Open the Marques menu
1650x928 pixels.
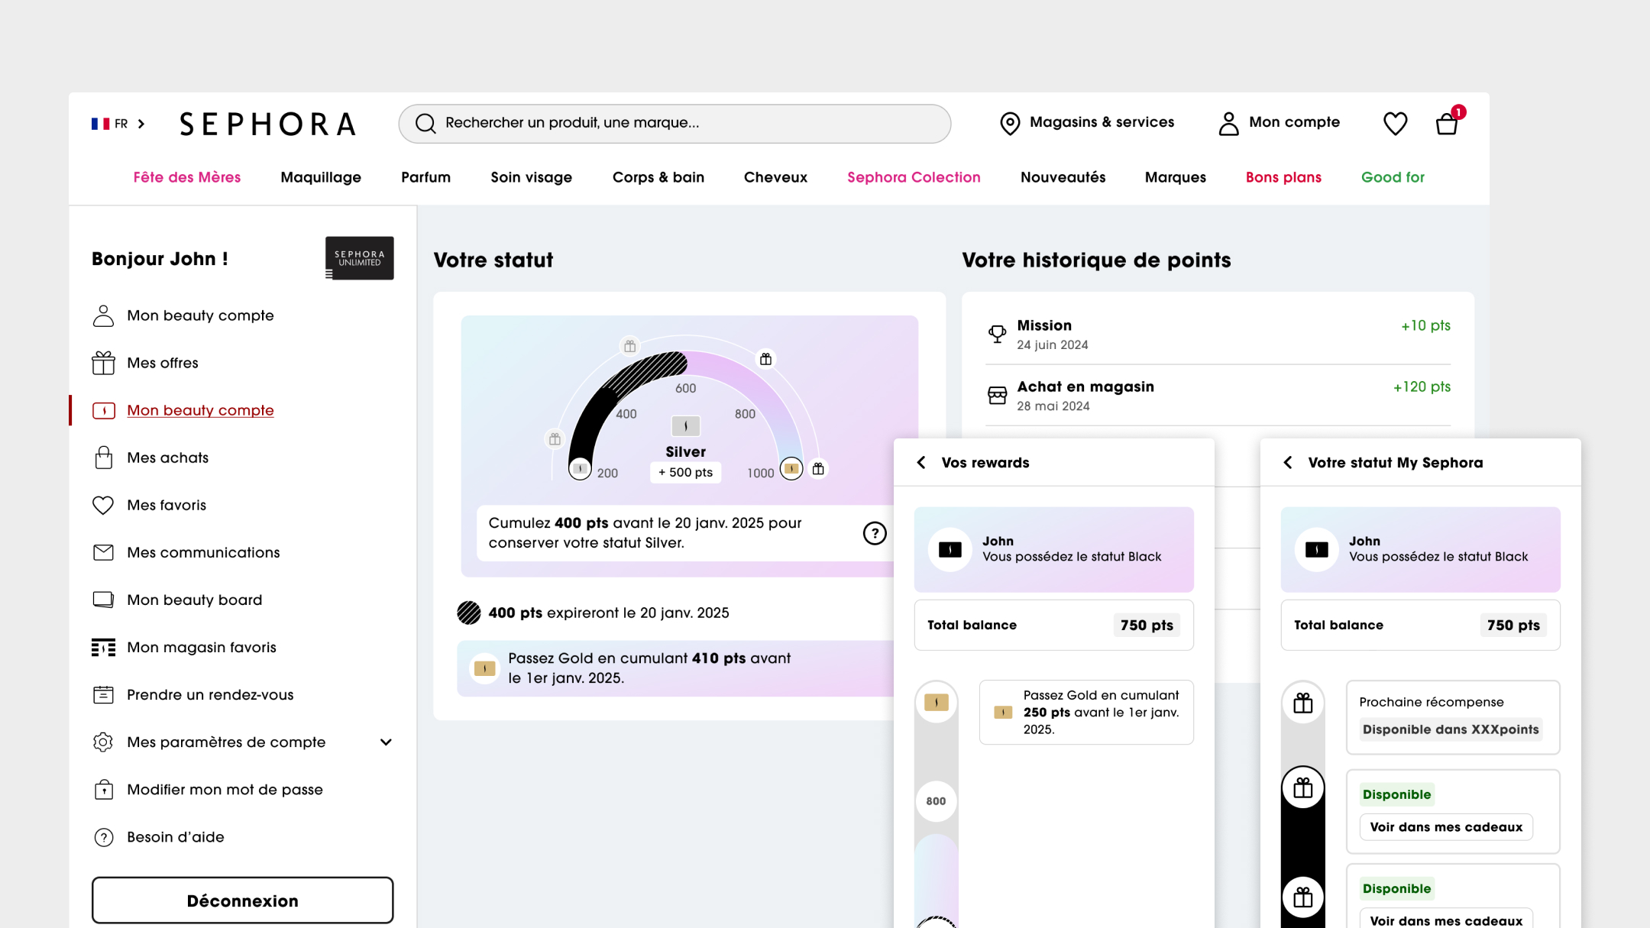[1176, 177]
